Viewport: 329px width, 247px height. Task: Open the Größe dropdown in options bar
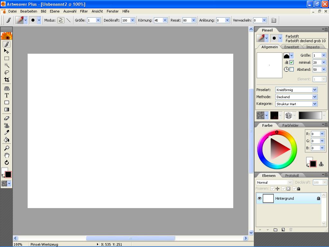(x=98, y=20)
